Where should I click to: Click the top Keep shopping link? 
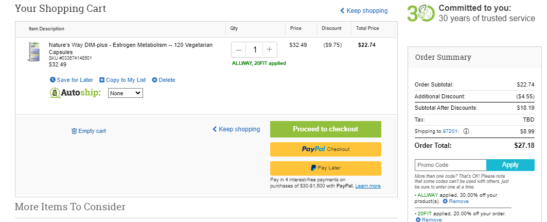pos(364,11)
